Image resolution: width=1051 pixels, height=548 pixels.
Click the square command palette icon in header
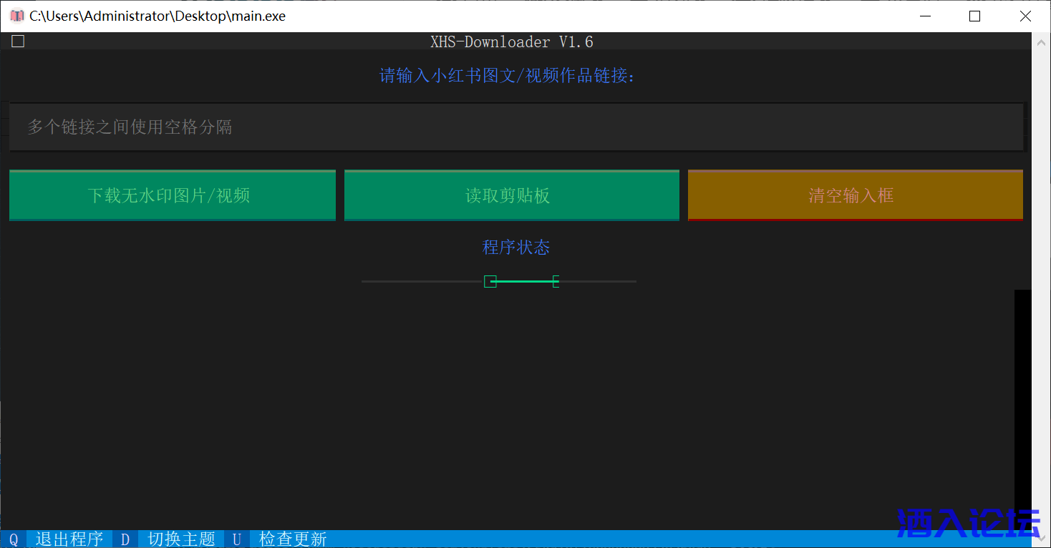coord(18,41)
